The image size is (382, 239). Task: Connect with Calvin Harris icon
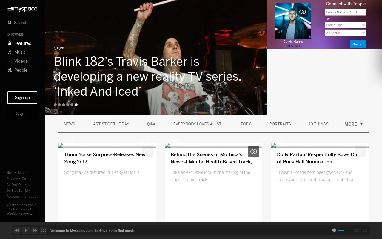coord(303,12)
